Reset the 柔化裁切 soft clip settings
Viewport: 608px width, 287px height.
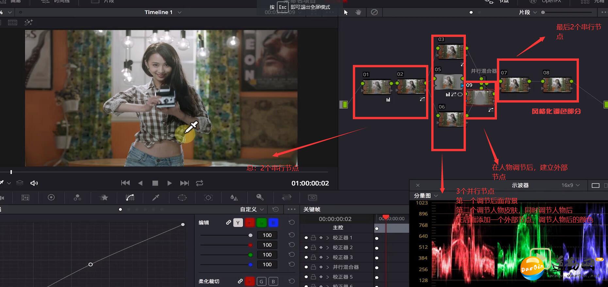(x=292, y=281)
